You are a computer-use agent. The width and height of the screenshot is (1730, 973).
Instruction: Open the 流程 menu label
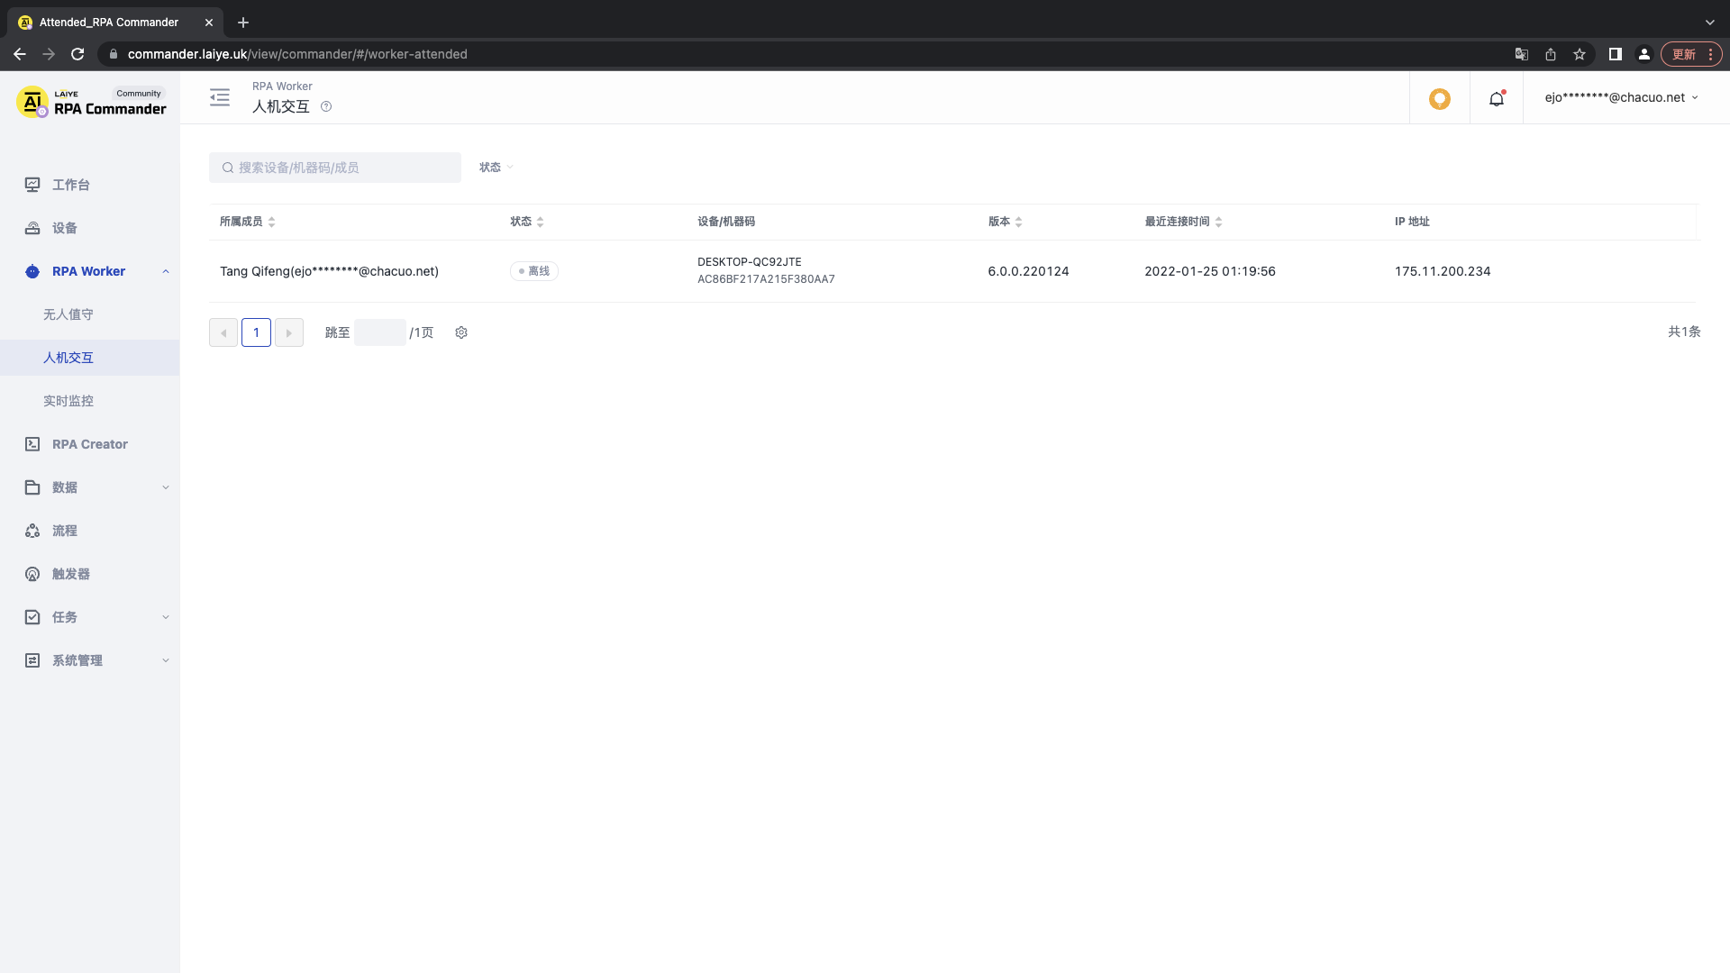[64, 531]
